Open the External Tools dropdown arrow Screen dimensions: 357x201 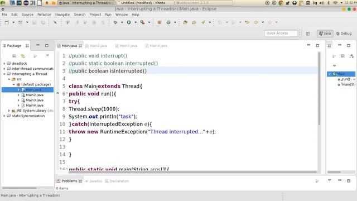pyautogui.click(x=149, y=22)
